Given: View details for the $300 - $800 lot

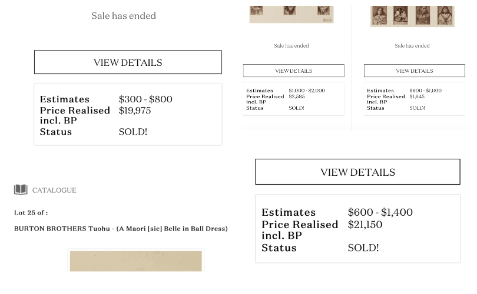Looking at the screenshot, I should (x=128, y=62).
